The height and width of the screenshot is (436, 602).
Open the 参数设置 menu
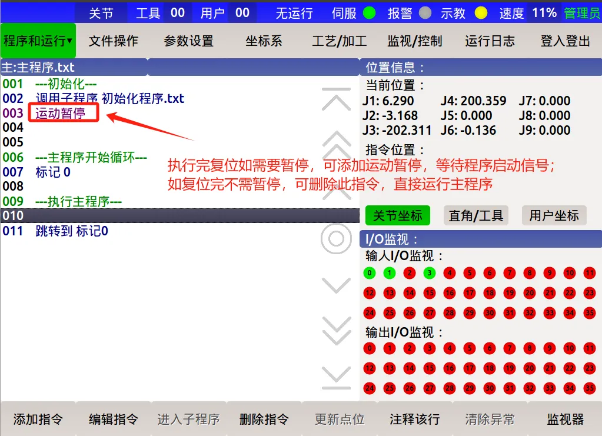[188, 41]
